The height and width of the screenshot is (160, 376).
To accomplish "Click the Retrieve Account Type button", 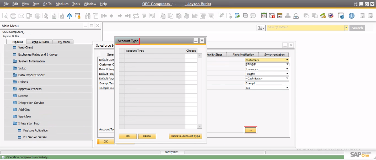I will [185, 136].
